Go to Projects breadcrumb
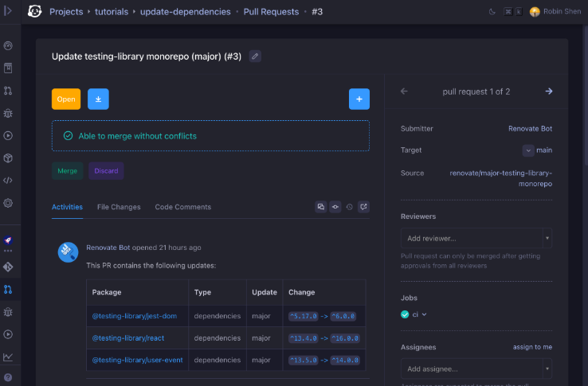The width and height of the screenshot is (588, 386). (x=66, y=12)
